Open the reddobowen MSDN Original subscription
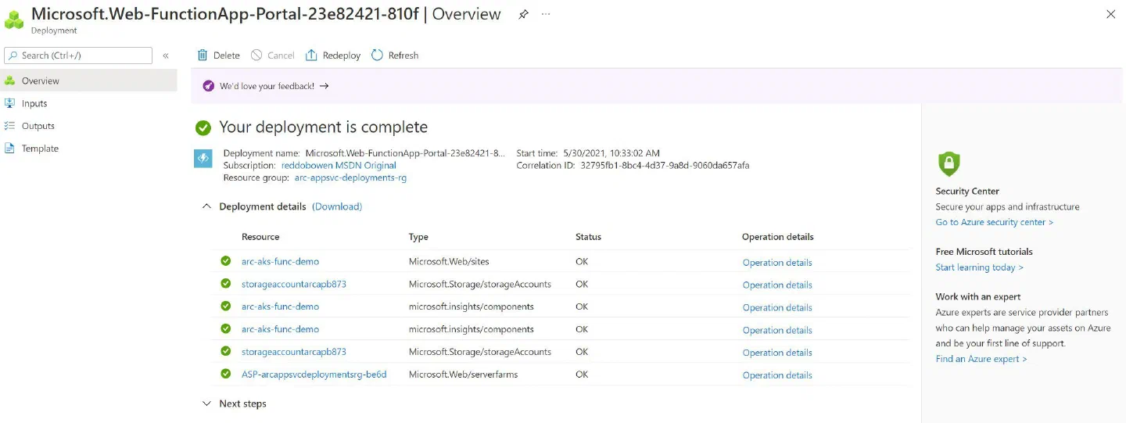 pos(339,166)
